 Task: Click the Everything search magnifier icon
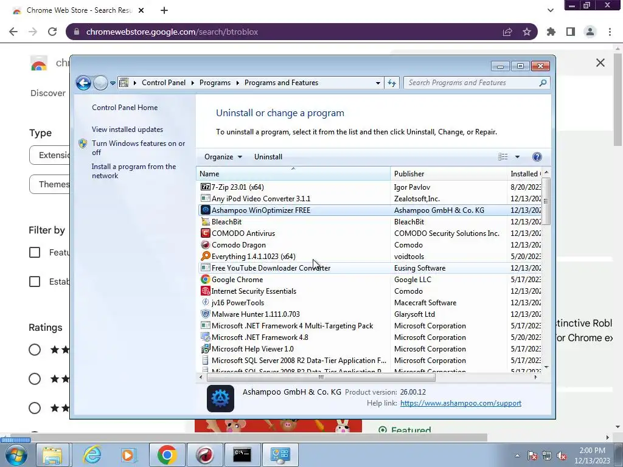(206, 256)
